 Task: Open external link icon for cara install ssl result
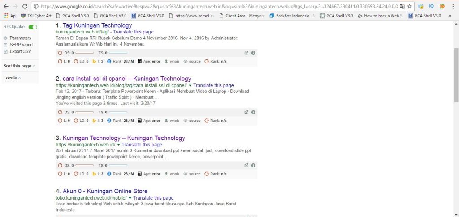[x=246, y=112]
